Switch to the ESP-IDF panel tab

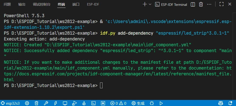[x=93, y=5]
